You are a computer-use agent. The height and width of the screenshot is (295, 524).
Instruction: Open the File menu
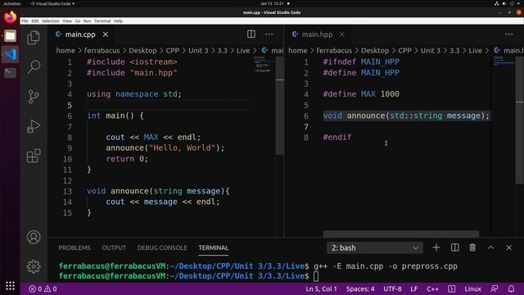click(25, 20)
